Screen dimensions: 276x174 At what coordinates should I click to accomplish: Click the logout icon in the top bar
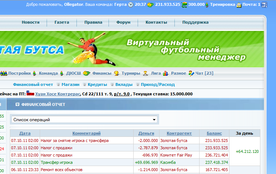coord(264,5)
